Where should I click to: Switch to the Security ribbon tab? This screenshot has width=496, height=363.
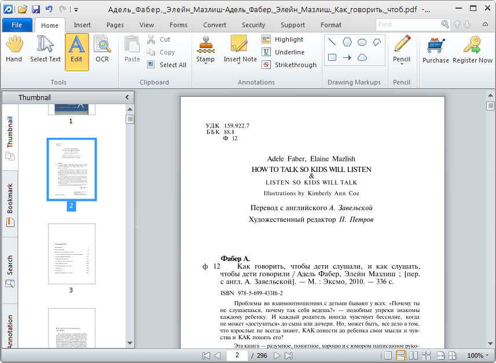253,25
